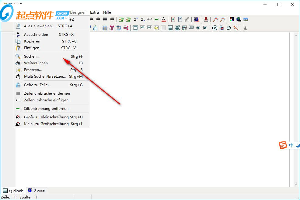Image resolution: width=300 pixels, height=200 pixels.
Task: Open 'Gehe zu Zeile...' entry
Action: (x=52, y=85)
